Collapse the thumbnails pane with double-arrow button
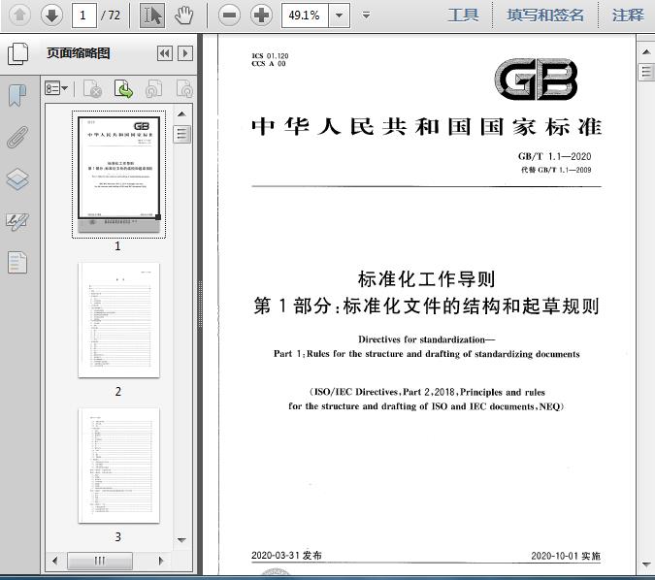This screenshot has width=655, height=580. coord(164,53)
